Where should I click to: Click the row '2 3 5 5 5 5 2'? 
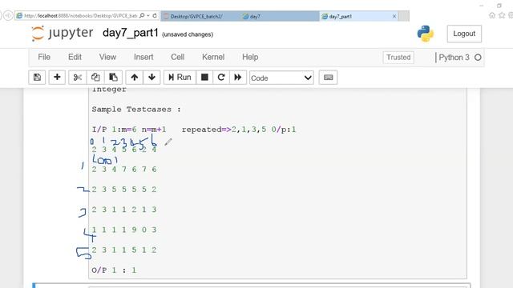click(x=124, y=190)
